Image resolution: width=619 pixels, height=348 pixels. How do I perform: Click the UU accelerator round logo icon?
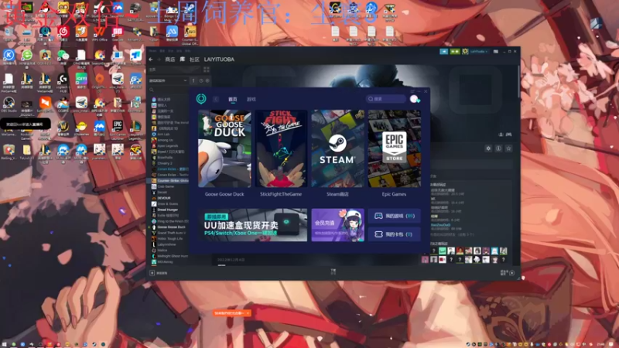[201, 99]
